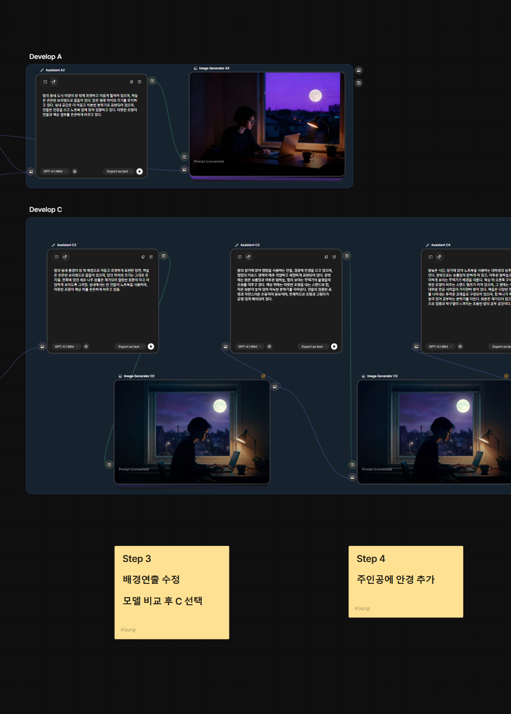Viewport: 511px width, 714px height.
Task: Select the sparkle AI mode in Assistant C3
Action: (248, 257)
